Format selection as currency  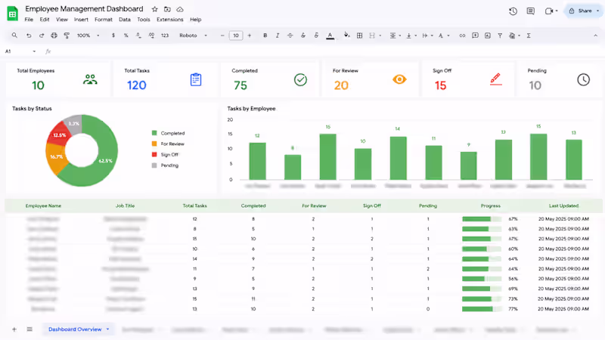click(x=113, y=36)
